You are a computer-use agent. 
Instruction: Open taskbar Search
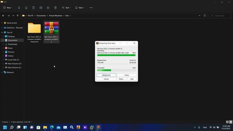12,127
